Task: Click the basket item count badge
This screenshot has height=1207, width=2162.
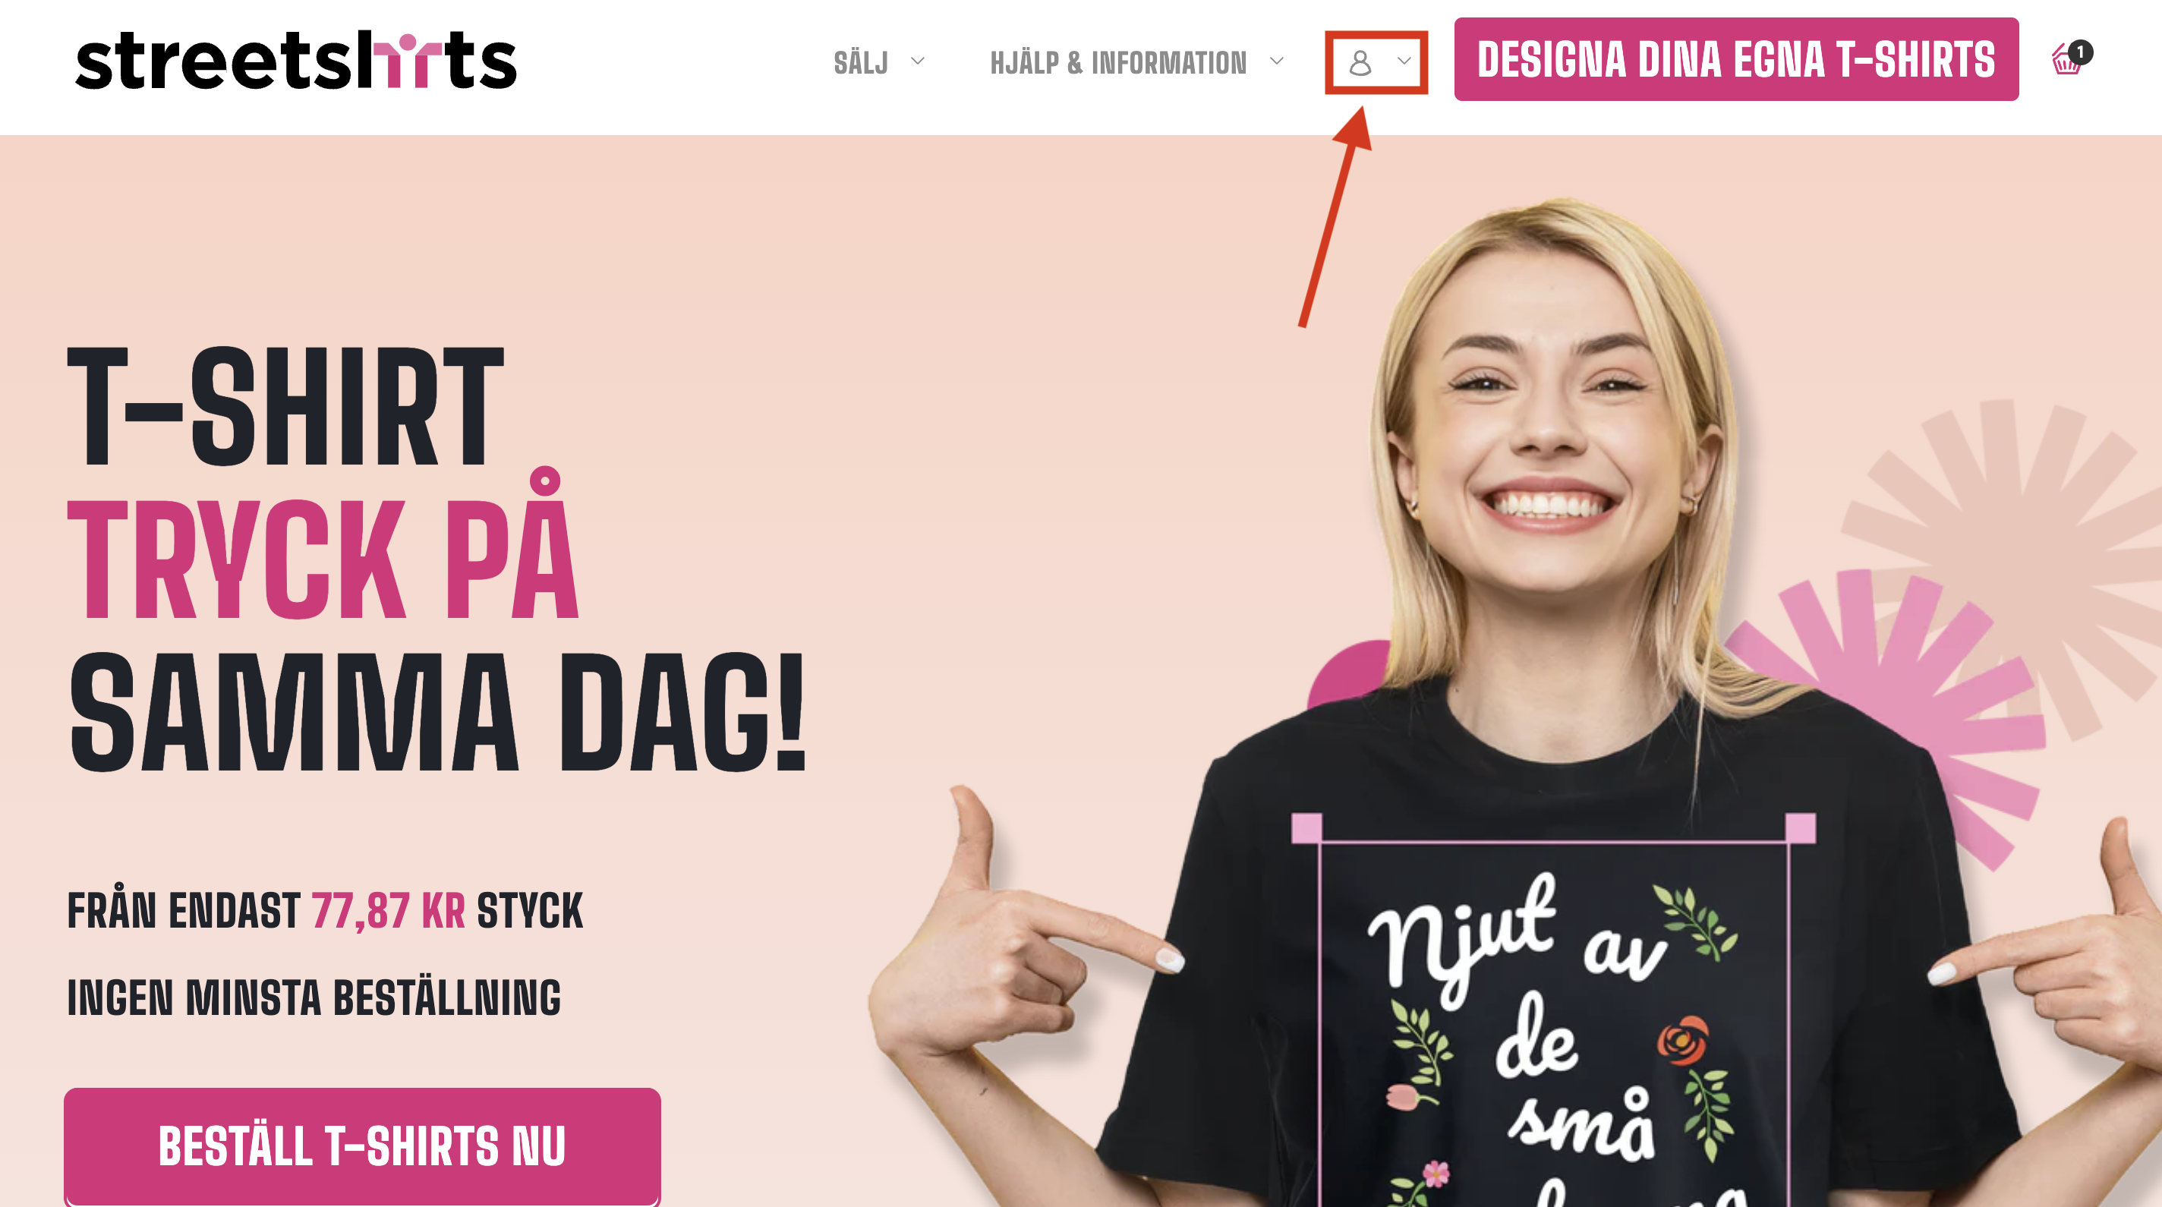Action: click(x=2081, y=52)
